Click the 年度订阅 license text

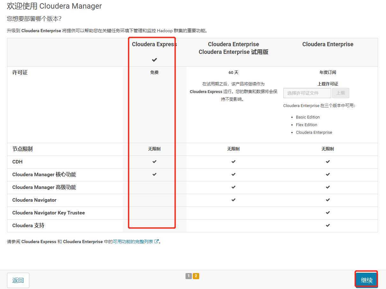[x=328, y=72]
